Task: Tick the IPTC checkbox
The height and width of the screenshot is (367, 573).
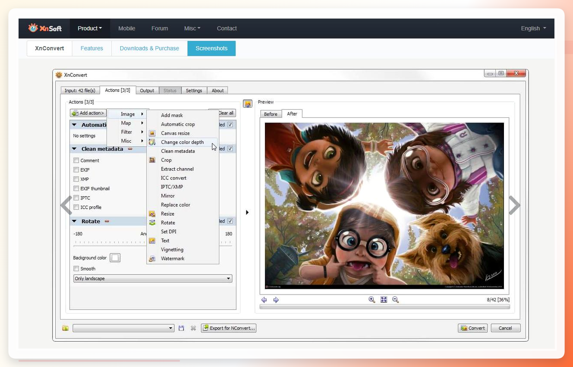Action: pyautogui.click(x=76, y=198)
